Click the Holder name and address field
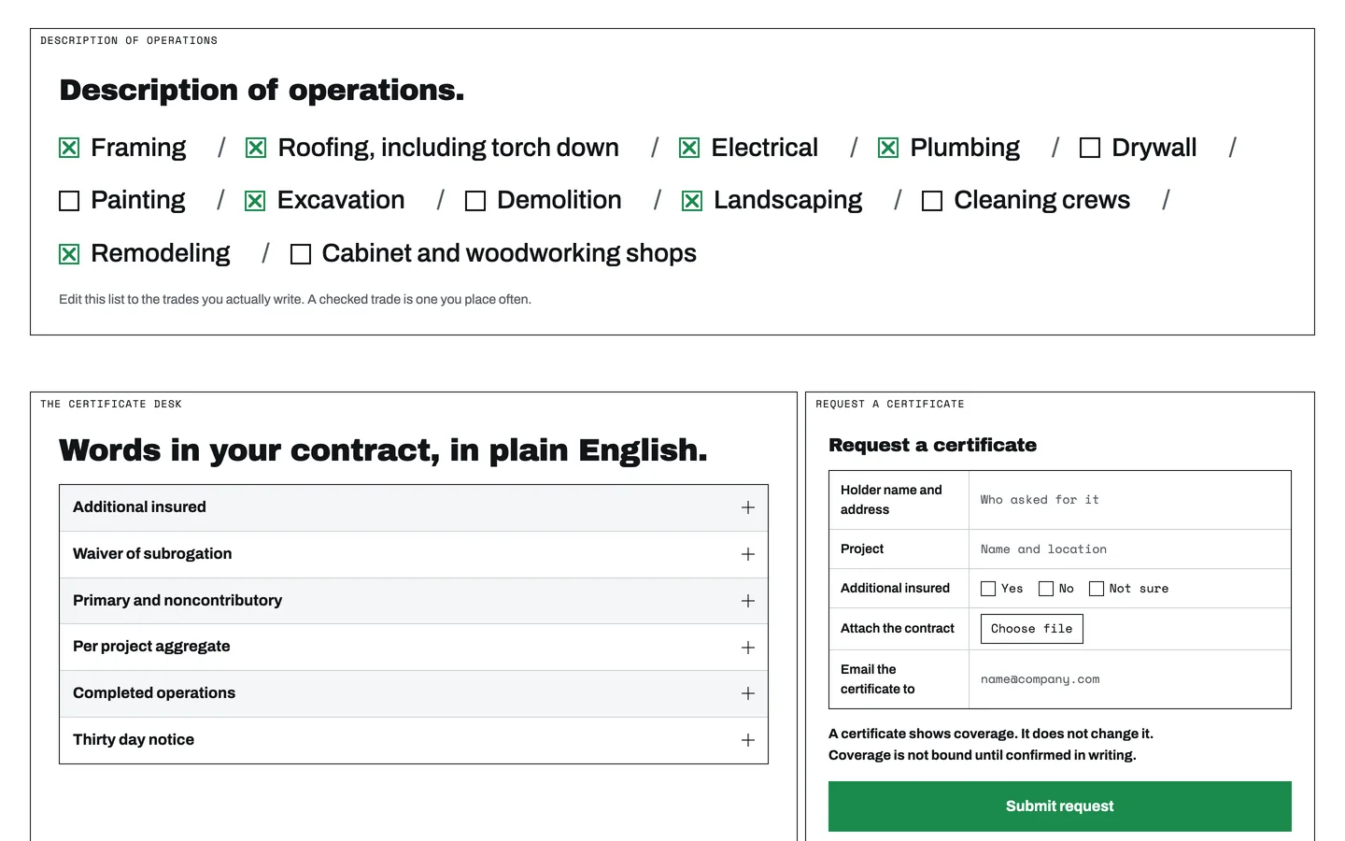1345x841 pixels. pyautogui.click(x=1130, y=500)
